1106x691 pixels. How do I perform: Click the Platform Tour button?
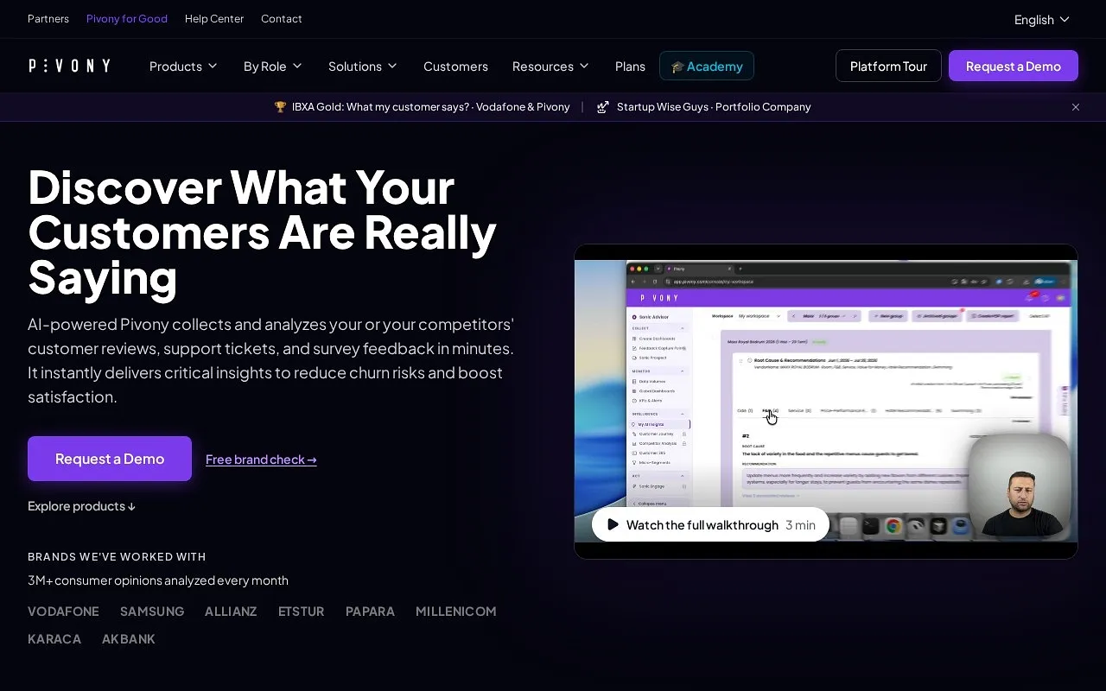pos(888,66)
